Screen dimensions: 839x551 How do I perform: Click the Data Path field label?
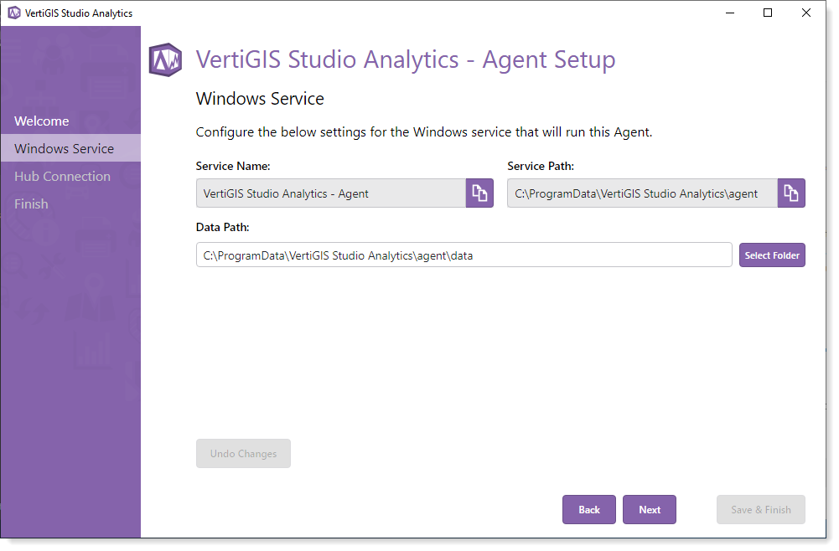tap(223, 228)
